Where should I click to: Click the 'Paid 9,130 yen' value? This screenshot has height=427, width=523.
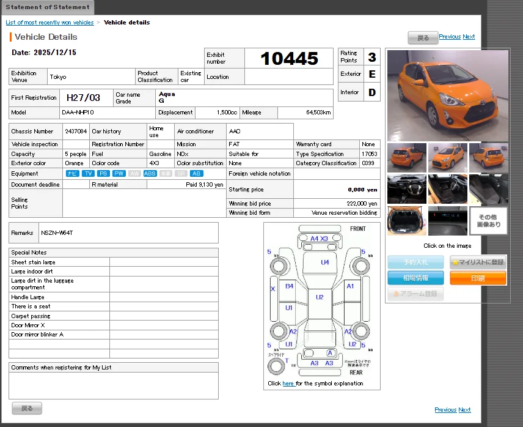(x=205, y=184)
